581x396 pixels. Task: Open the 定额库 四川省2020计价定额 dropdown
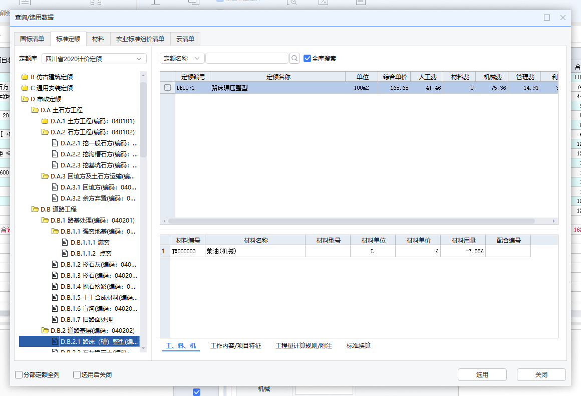[94, 59]
